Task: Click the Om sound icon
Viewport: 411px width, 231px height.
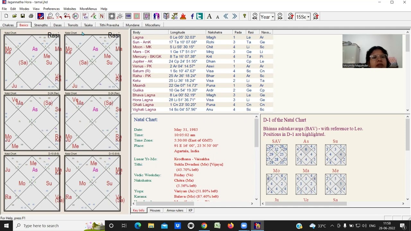Action: pyautogui.click(x=174, y=16)
